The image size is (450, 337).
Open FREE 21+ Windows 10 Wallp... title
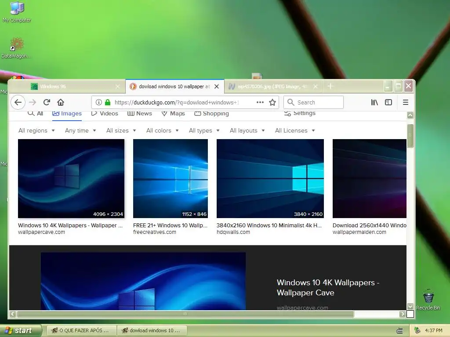(x=170, y=226)
